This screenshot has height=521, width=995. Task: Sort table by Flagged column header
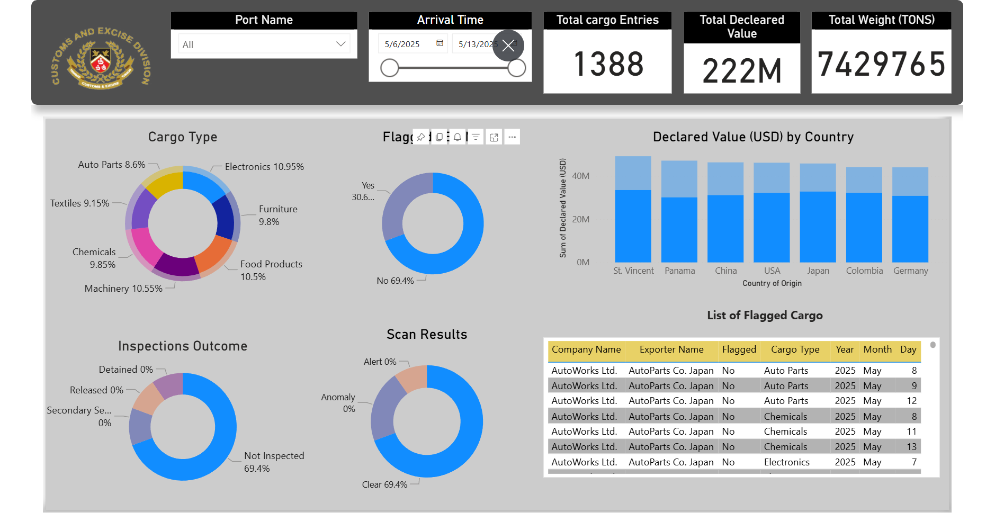pyautogui.click(x=739, y=349)
